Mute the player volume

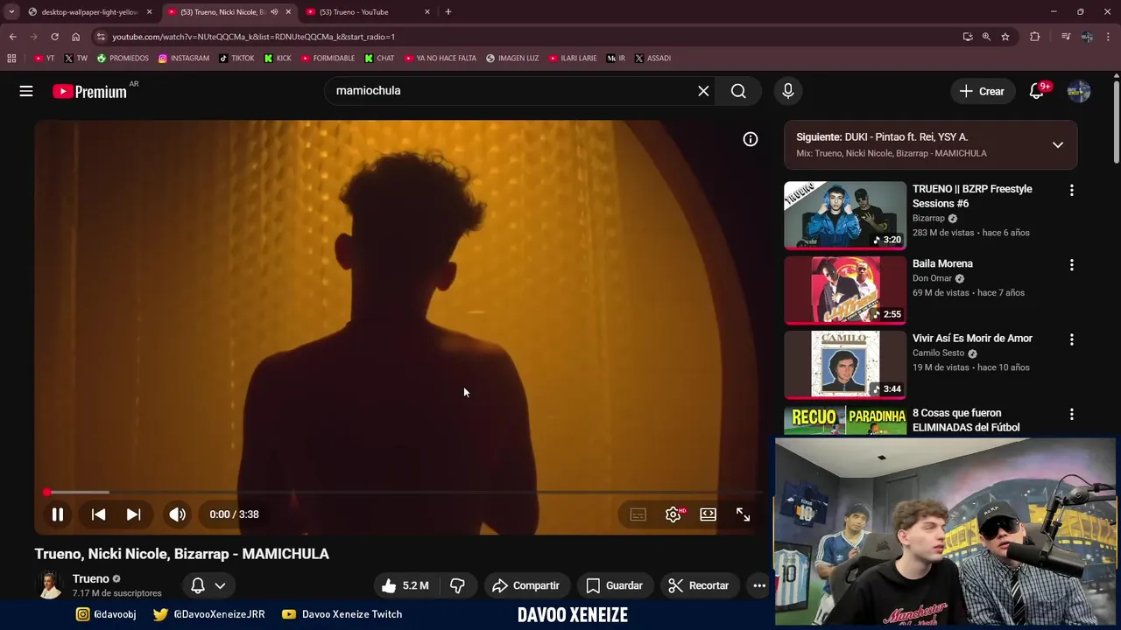(x=178, y=514)
